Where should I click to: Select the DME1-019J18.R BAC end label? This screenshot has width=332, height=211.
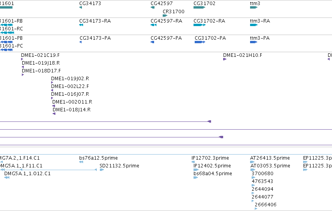pyautogui.click(x=41, y=63)
